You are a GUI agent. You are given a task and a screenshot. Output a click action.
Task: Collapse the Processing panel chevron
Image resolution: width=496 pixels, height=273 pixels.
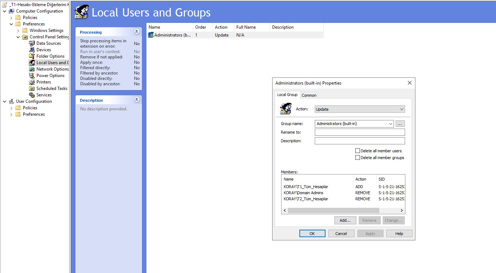point(136,32)
